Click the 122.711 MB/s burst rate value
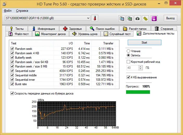 [x=105, y=84]
